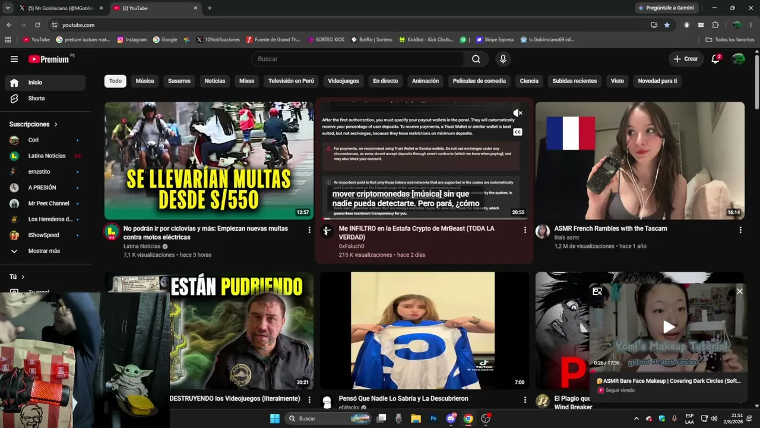The image size is (760, 428).
Task: Bookmark this page with the star icon
Action: click(667, 25)
